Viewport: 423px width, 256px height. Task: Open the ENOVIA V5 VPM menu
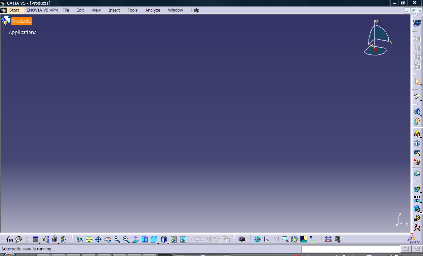coord(42,10)
